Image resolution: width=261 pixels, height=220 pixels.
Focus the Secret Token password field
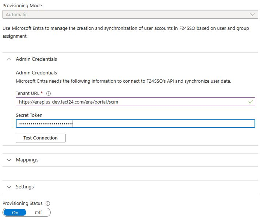[135, 124]
